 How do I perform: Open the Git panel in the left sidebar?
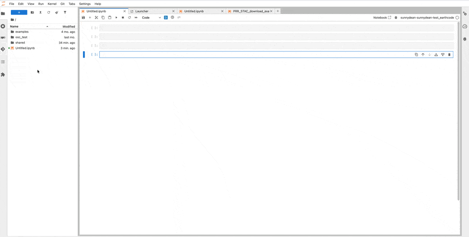point(3,49)
